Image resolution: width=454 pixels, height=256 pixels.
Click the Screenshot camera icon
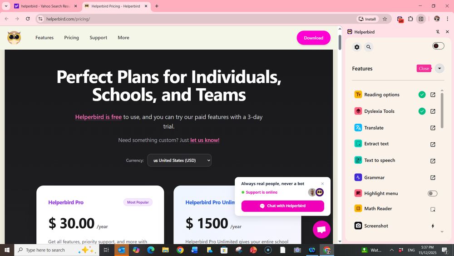click(x=358, y=226)
